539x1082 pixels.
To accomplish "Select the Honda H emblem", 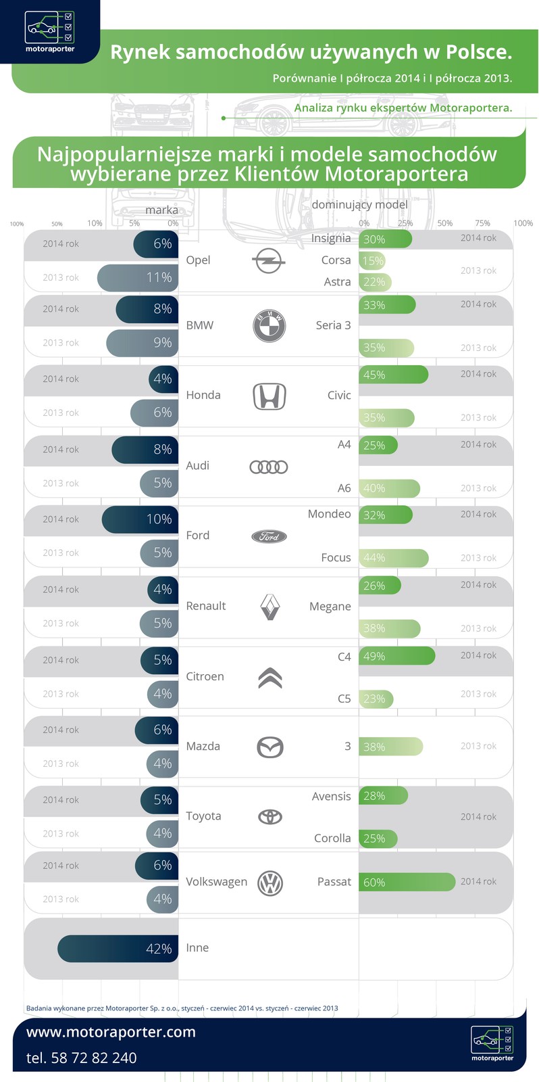I will pyautogui.click(x=269, y=396).
